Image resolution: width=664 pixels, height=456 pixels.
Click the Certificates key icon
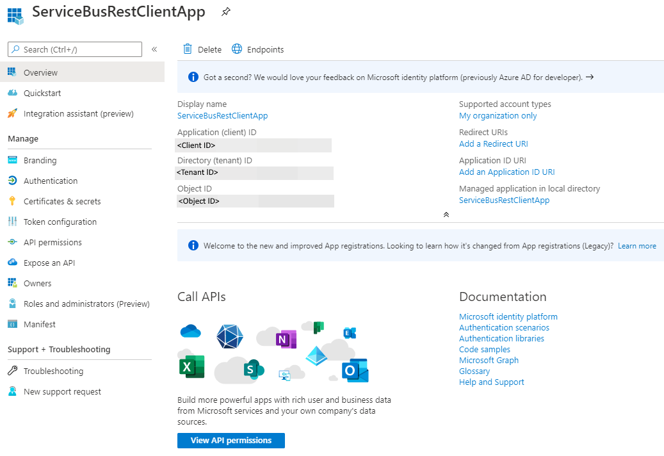(12, 201)
